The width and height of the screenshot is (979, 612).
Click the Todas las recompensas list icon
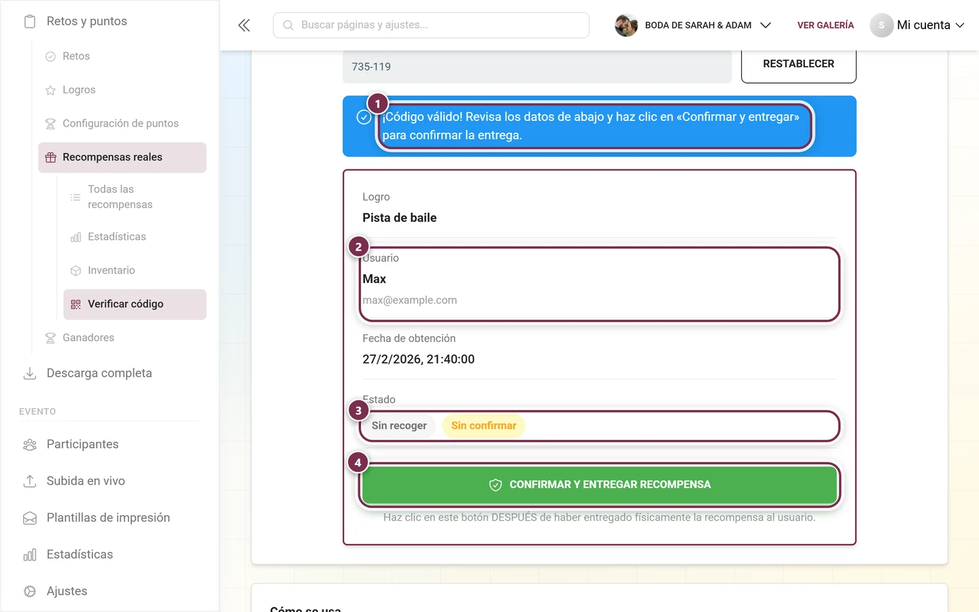[75, 197]
